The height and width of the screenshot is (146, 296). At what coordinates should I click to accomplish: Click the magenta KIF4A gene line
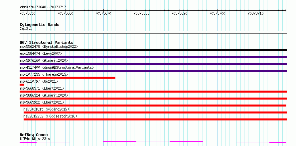click(153, 142)
